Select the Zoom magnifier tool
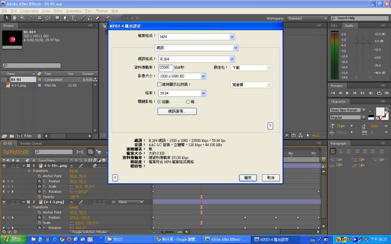Viewport: 391px width, 244px height. point(22,18)
